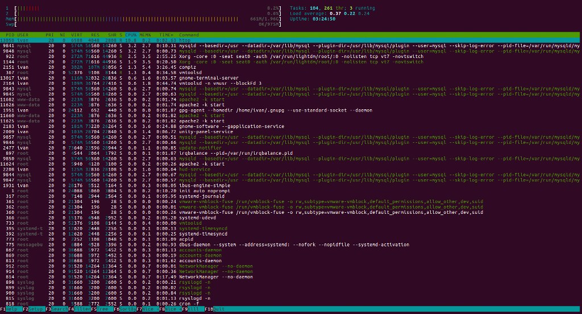
Task: Click F3 Search in the bottom bar
Action: (x=57, y=309)
